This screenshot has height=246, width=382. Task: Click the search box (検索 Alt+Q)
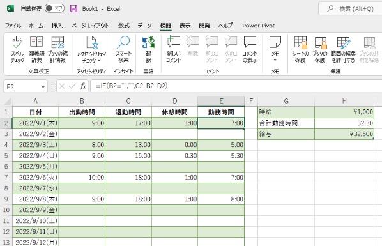[350, 9]
